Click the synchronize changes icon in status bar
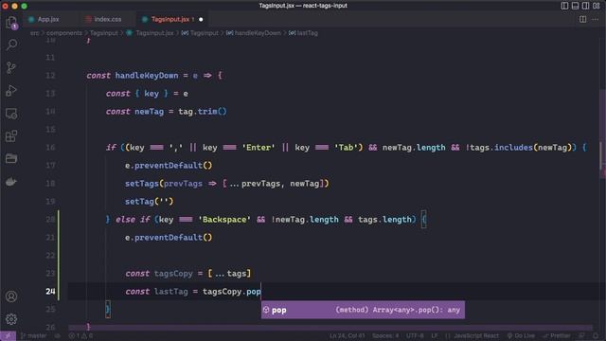 click(x=58, y=336)
